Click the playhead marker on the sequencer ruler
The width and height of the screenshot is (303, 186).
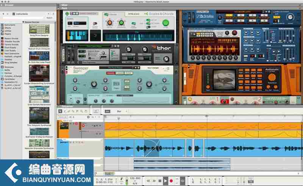pyautogui.click(x=119, y=118)
